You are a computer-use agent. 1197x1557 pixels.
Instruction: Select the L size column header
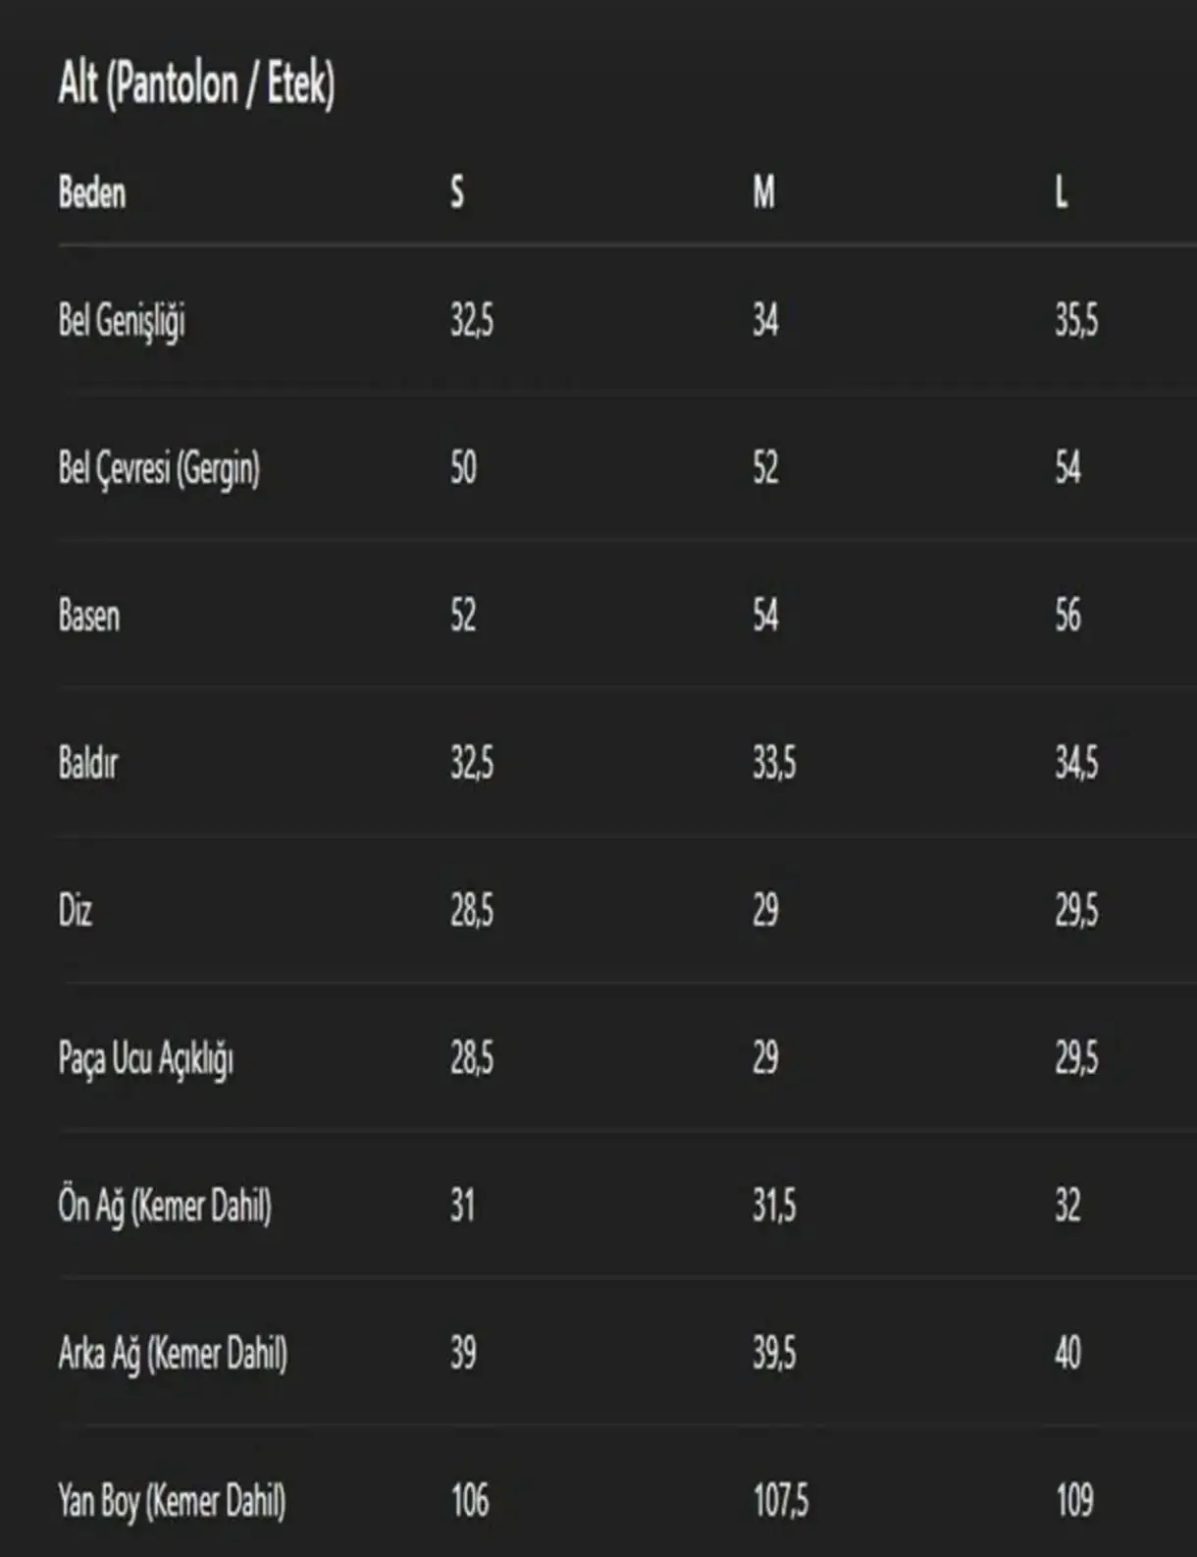[1062, 193]
